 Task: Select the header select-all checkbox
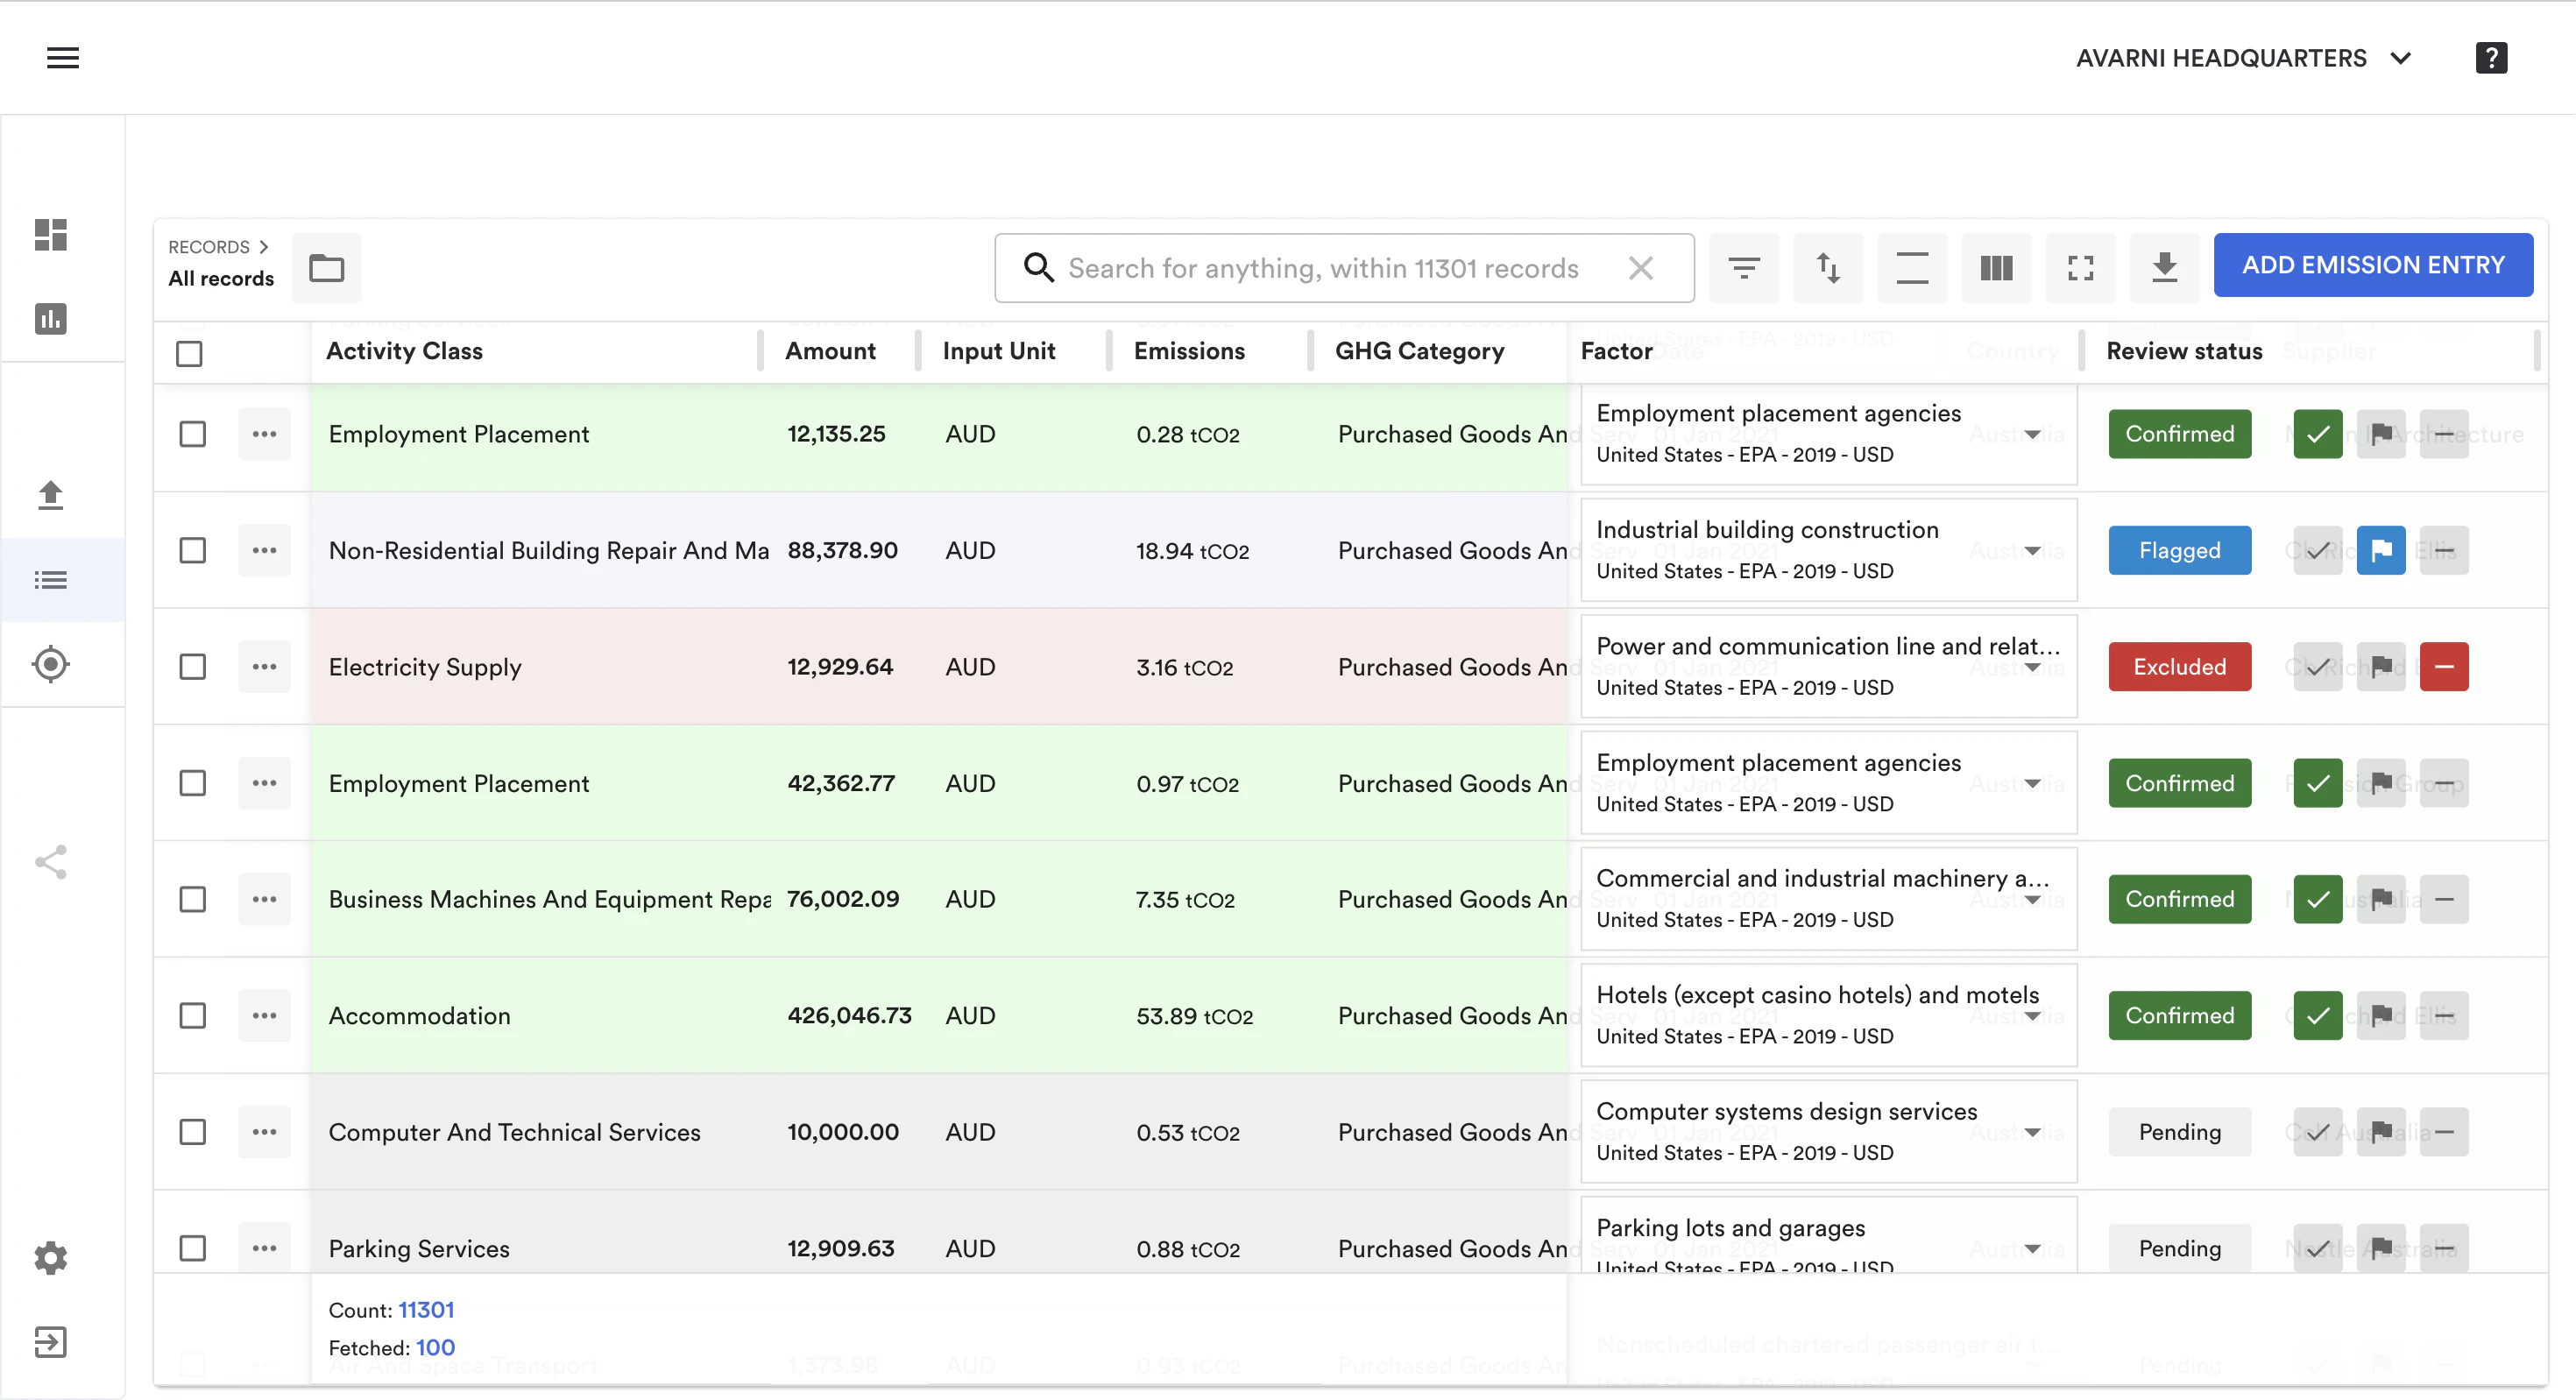click(189, 353)
